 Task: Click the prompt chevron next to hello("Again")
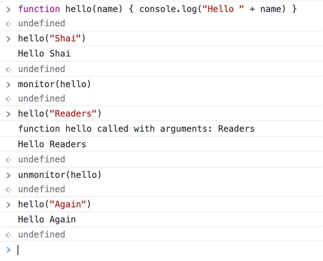[9, 204]
